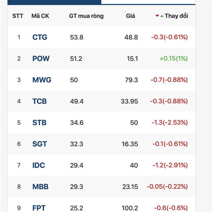This screenshot has width=212, height=212.
Task: Click the red down sort arrow
Action: (157, 16)
